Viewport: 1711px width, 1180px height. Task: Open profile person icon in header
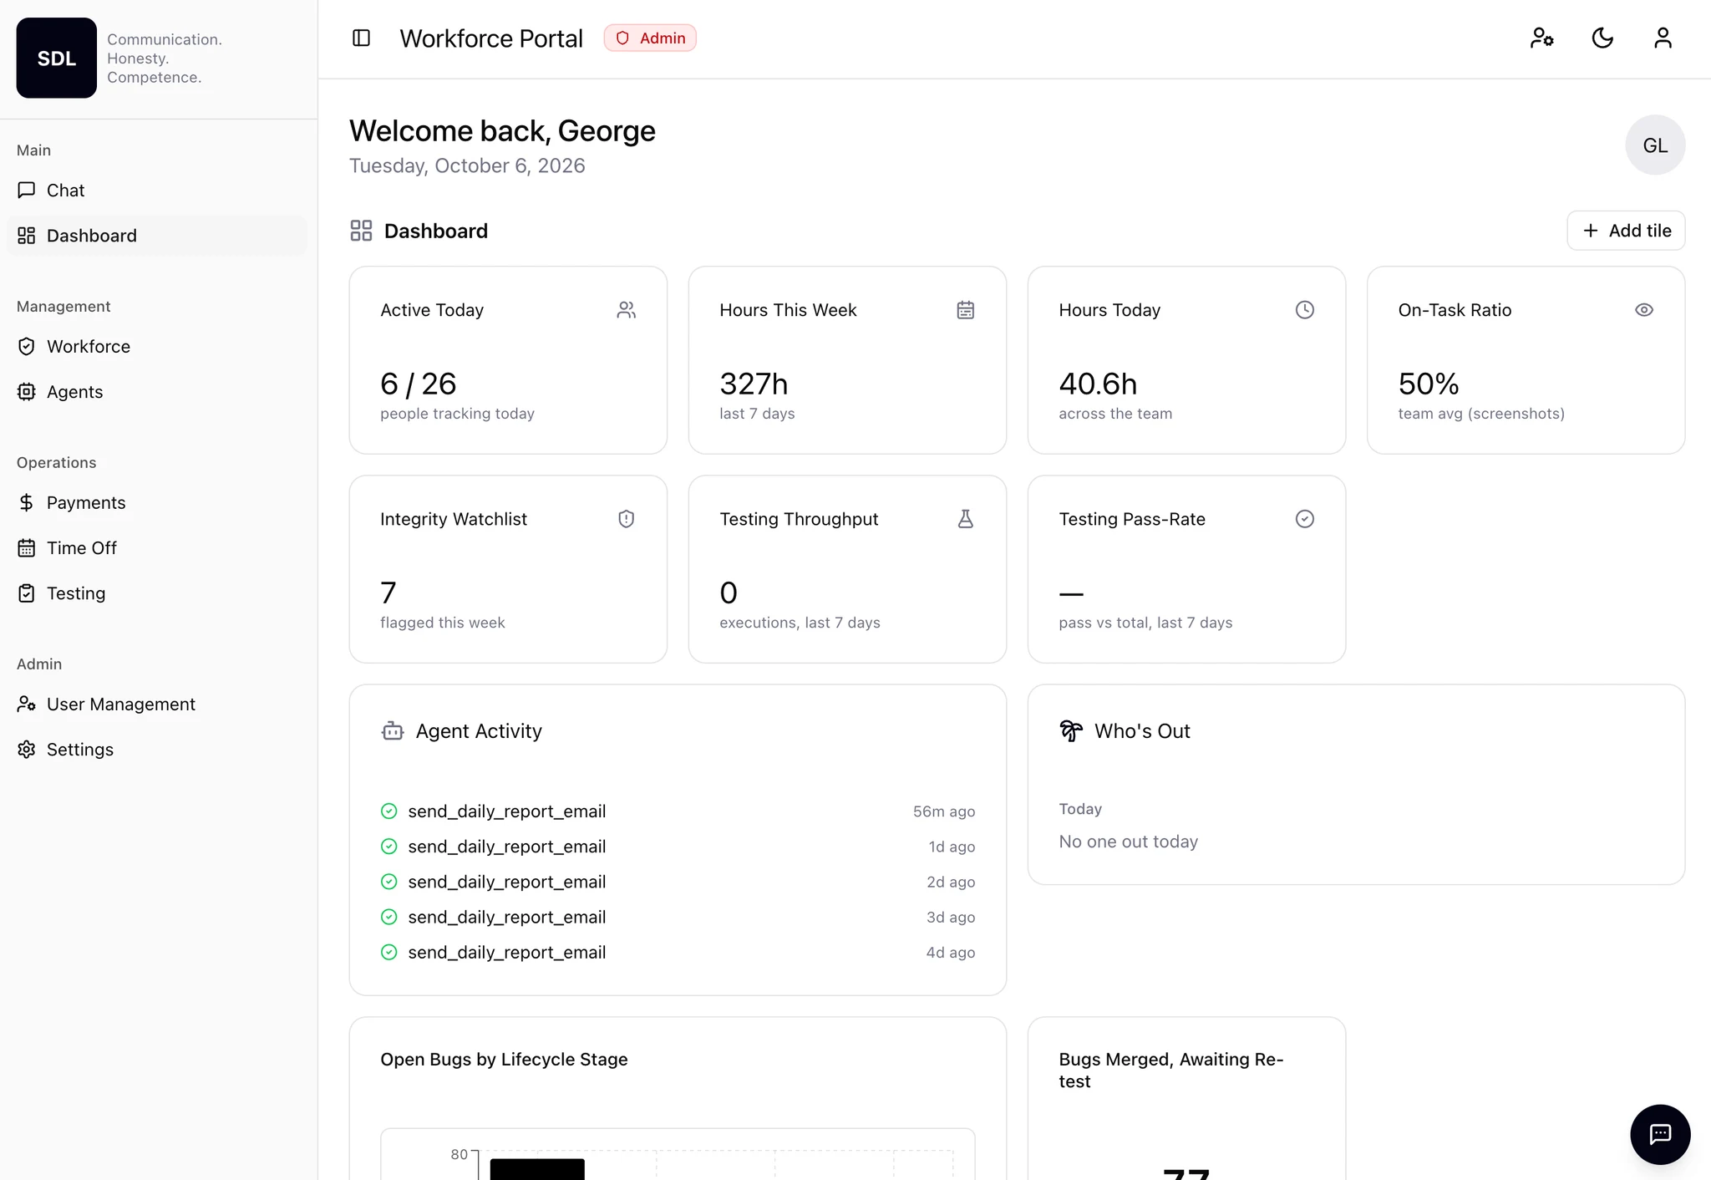click(1663, 38)
